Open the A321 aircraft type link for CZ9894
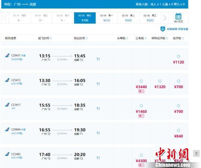Viewport: 201px width, 168px height. coord(17,133)
